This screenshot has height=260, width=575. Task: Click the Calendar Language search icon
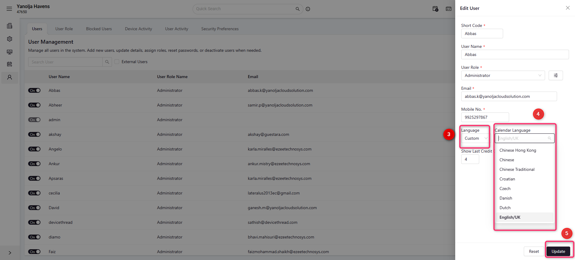pyautogui.click(x=550, y=138)
